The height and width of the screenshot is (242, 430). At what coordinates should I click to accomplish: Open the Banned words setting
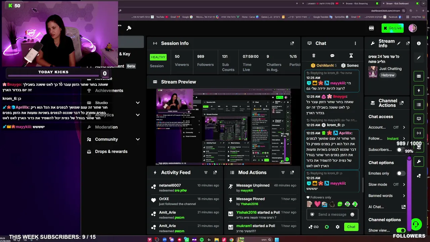[387, 196]
